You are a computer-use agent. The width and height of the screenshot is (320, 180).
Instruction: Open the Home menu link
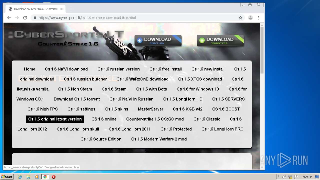29,69
